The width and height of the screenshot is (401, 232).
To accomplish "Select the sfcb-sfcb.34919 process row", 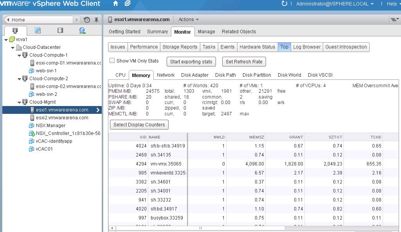I will click(254, 146).
